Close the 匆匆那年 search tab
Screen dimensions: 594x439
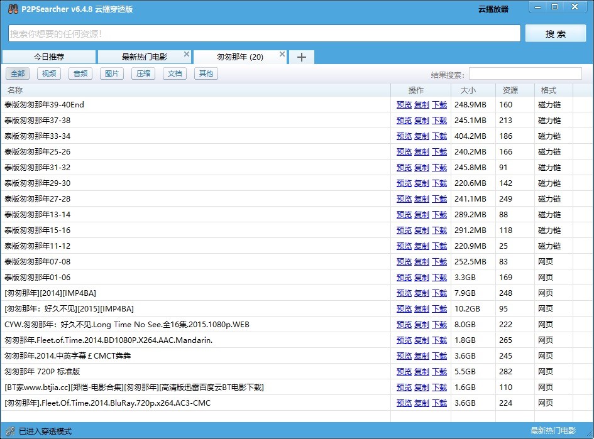pos(282,53)
